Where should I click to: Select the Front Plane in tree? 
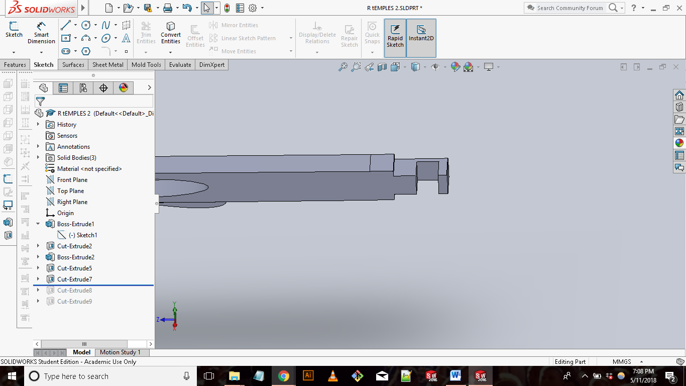72,180
